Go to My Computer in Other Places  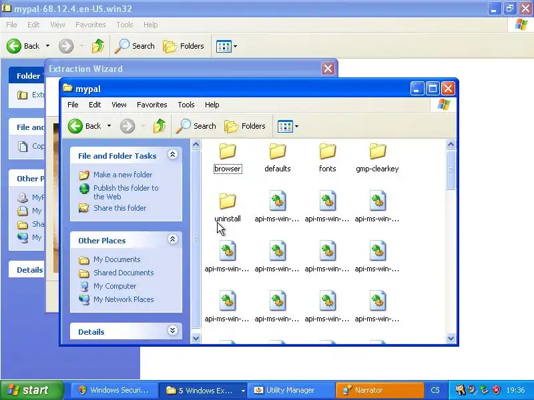click(x=115, y=287)
